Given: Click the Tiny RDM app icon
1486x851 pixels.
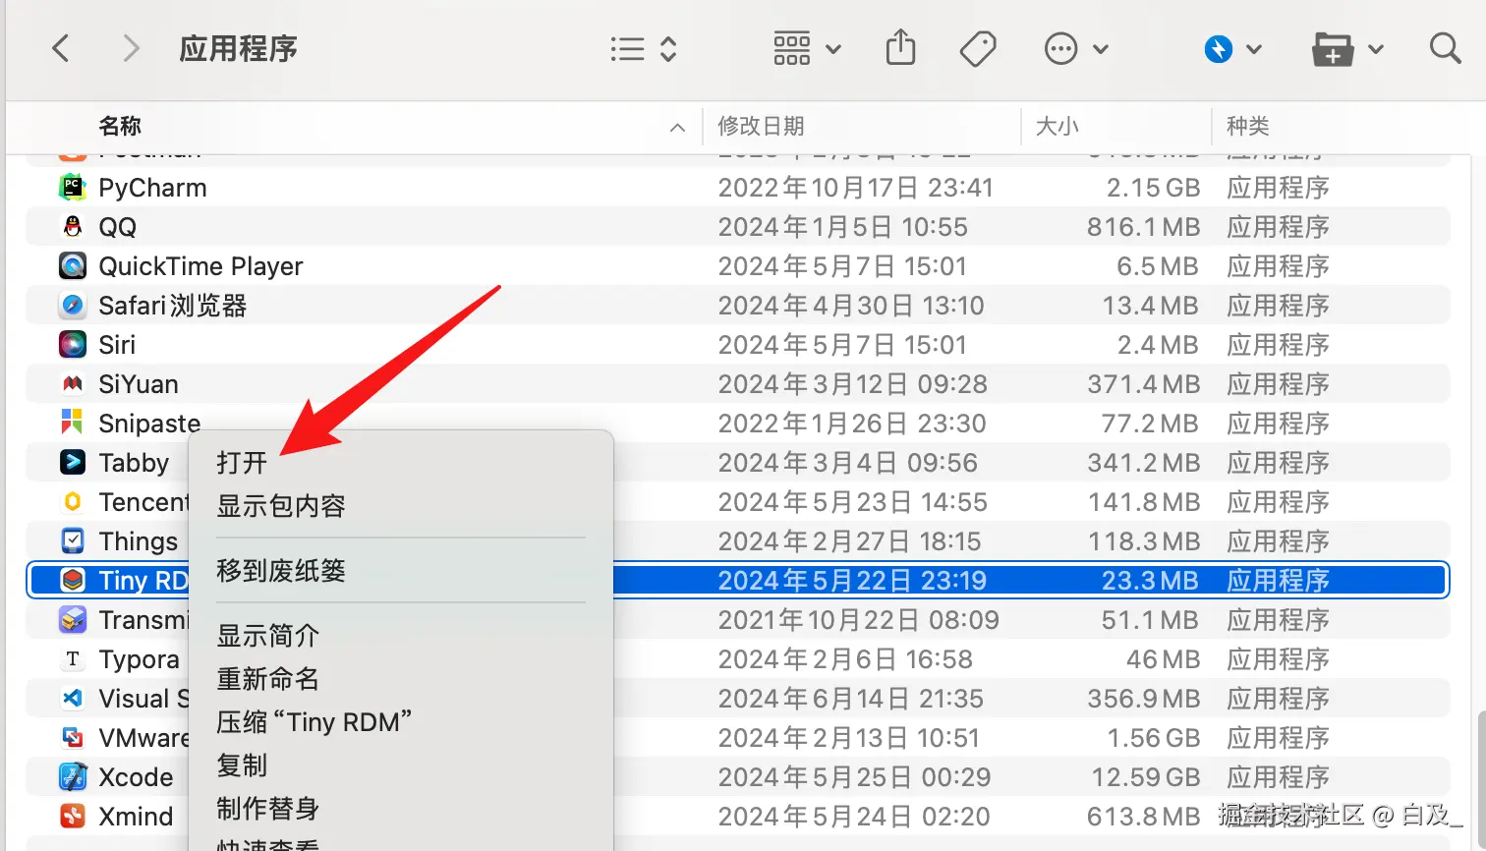Looking at the screenshot, I should point(73,580).
